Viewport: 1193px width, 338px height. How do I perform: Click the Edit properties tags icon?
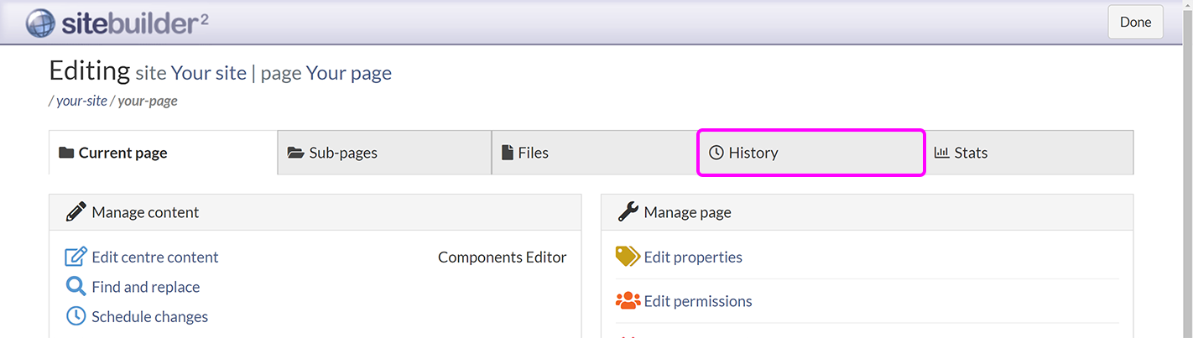pyautogui.click(x=628, y=257)
